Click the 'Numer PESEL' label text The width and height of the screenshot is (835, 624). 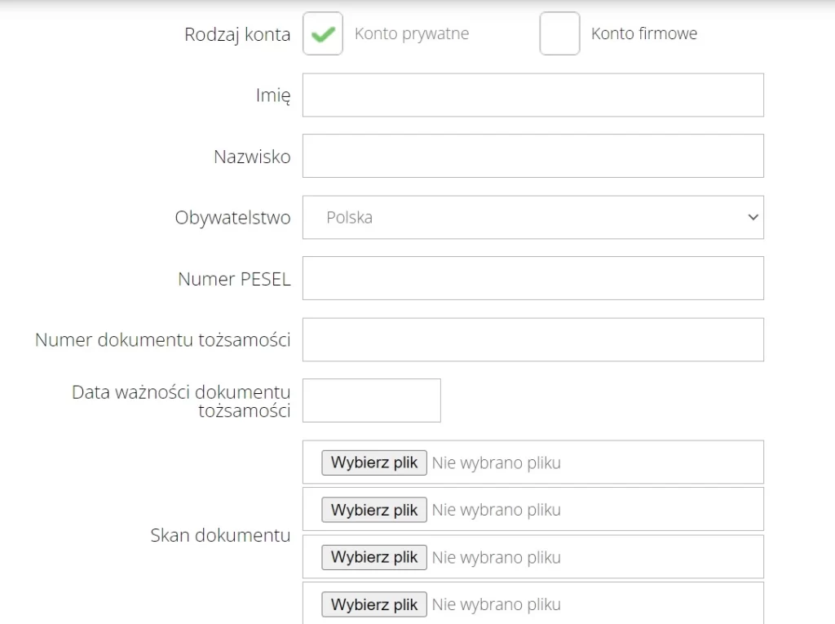point(234,279)
